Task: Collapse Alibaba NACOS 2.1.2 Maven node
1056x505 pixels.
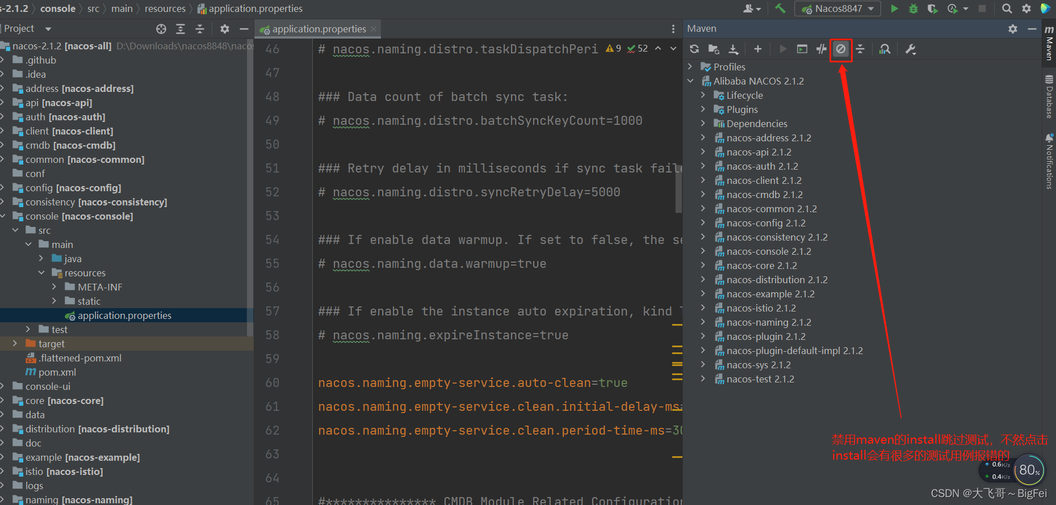Action: click(690, 81)
